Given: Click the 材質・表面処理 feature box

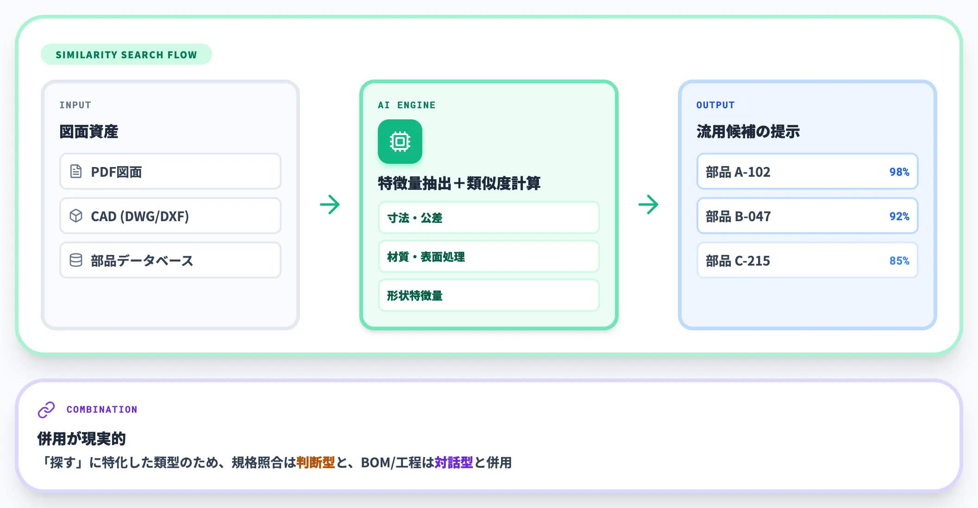Looking at the screenshot, I should click(x=489, y=256).
